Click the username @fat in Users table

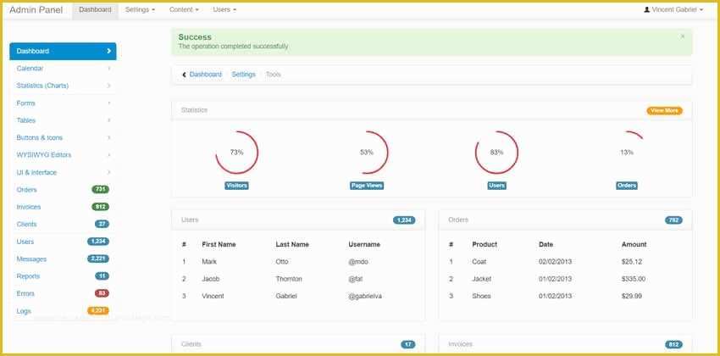click(x=356, y=279)
